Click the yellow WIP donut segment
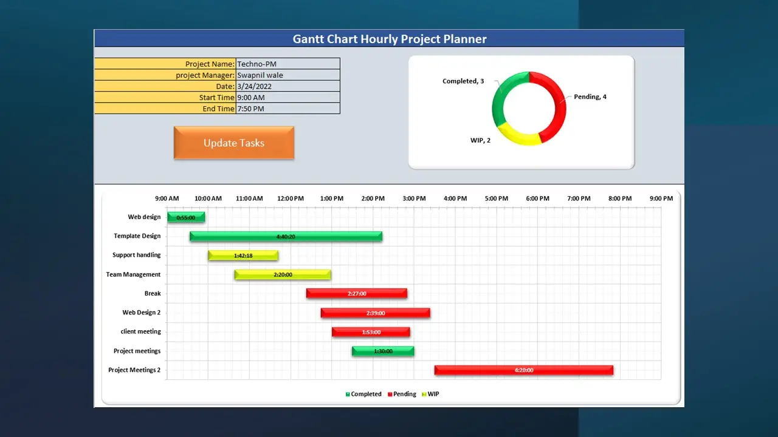The width and height of the screenshot is (778, 437). pos(517,136)
